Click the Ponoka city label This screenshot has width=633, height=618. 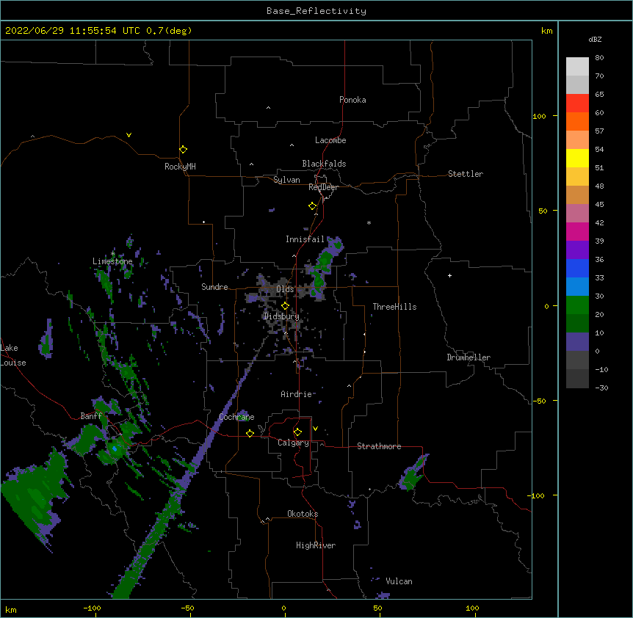[x=352, y=100]
